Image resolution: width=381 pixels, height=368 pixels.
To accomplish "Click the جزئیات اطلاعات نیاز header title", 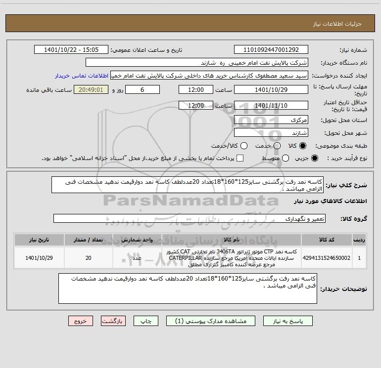I will click(x=337, y=24).
